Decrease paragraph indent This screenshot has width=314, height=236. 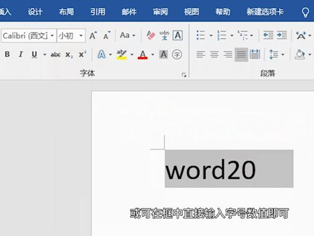click(268, 36)
